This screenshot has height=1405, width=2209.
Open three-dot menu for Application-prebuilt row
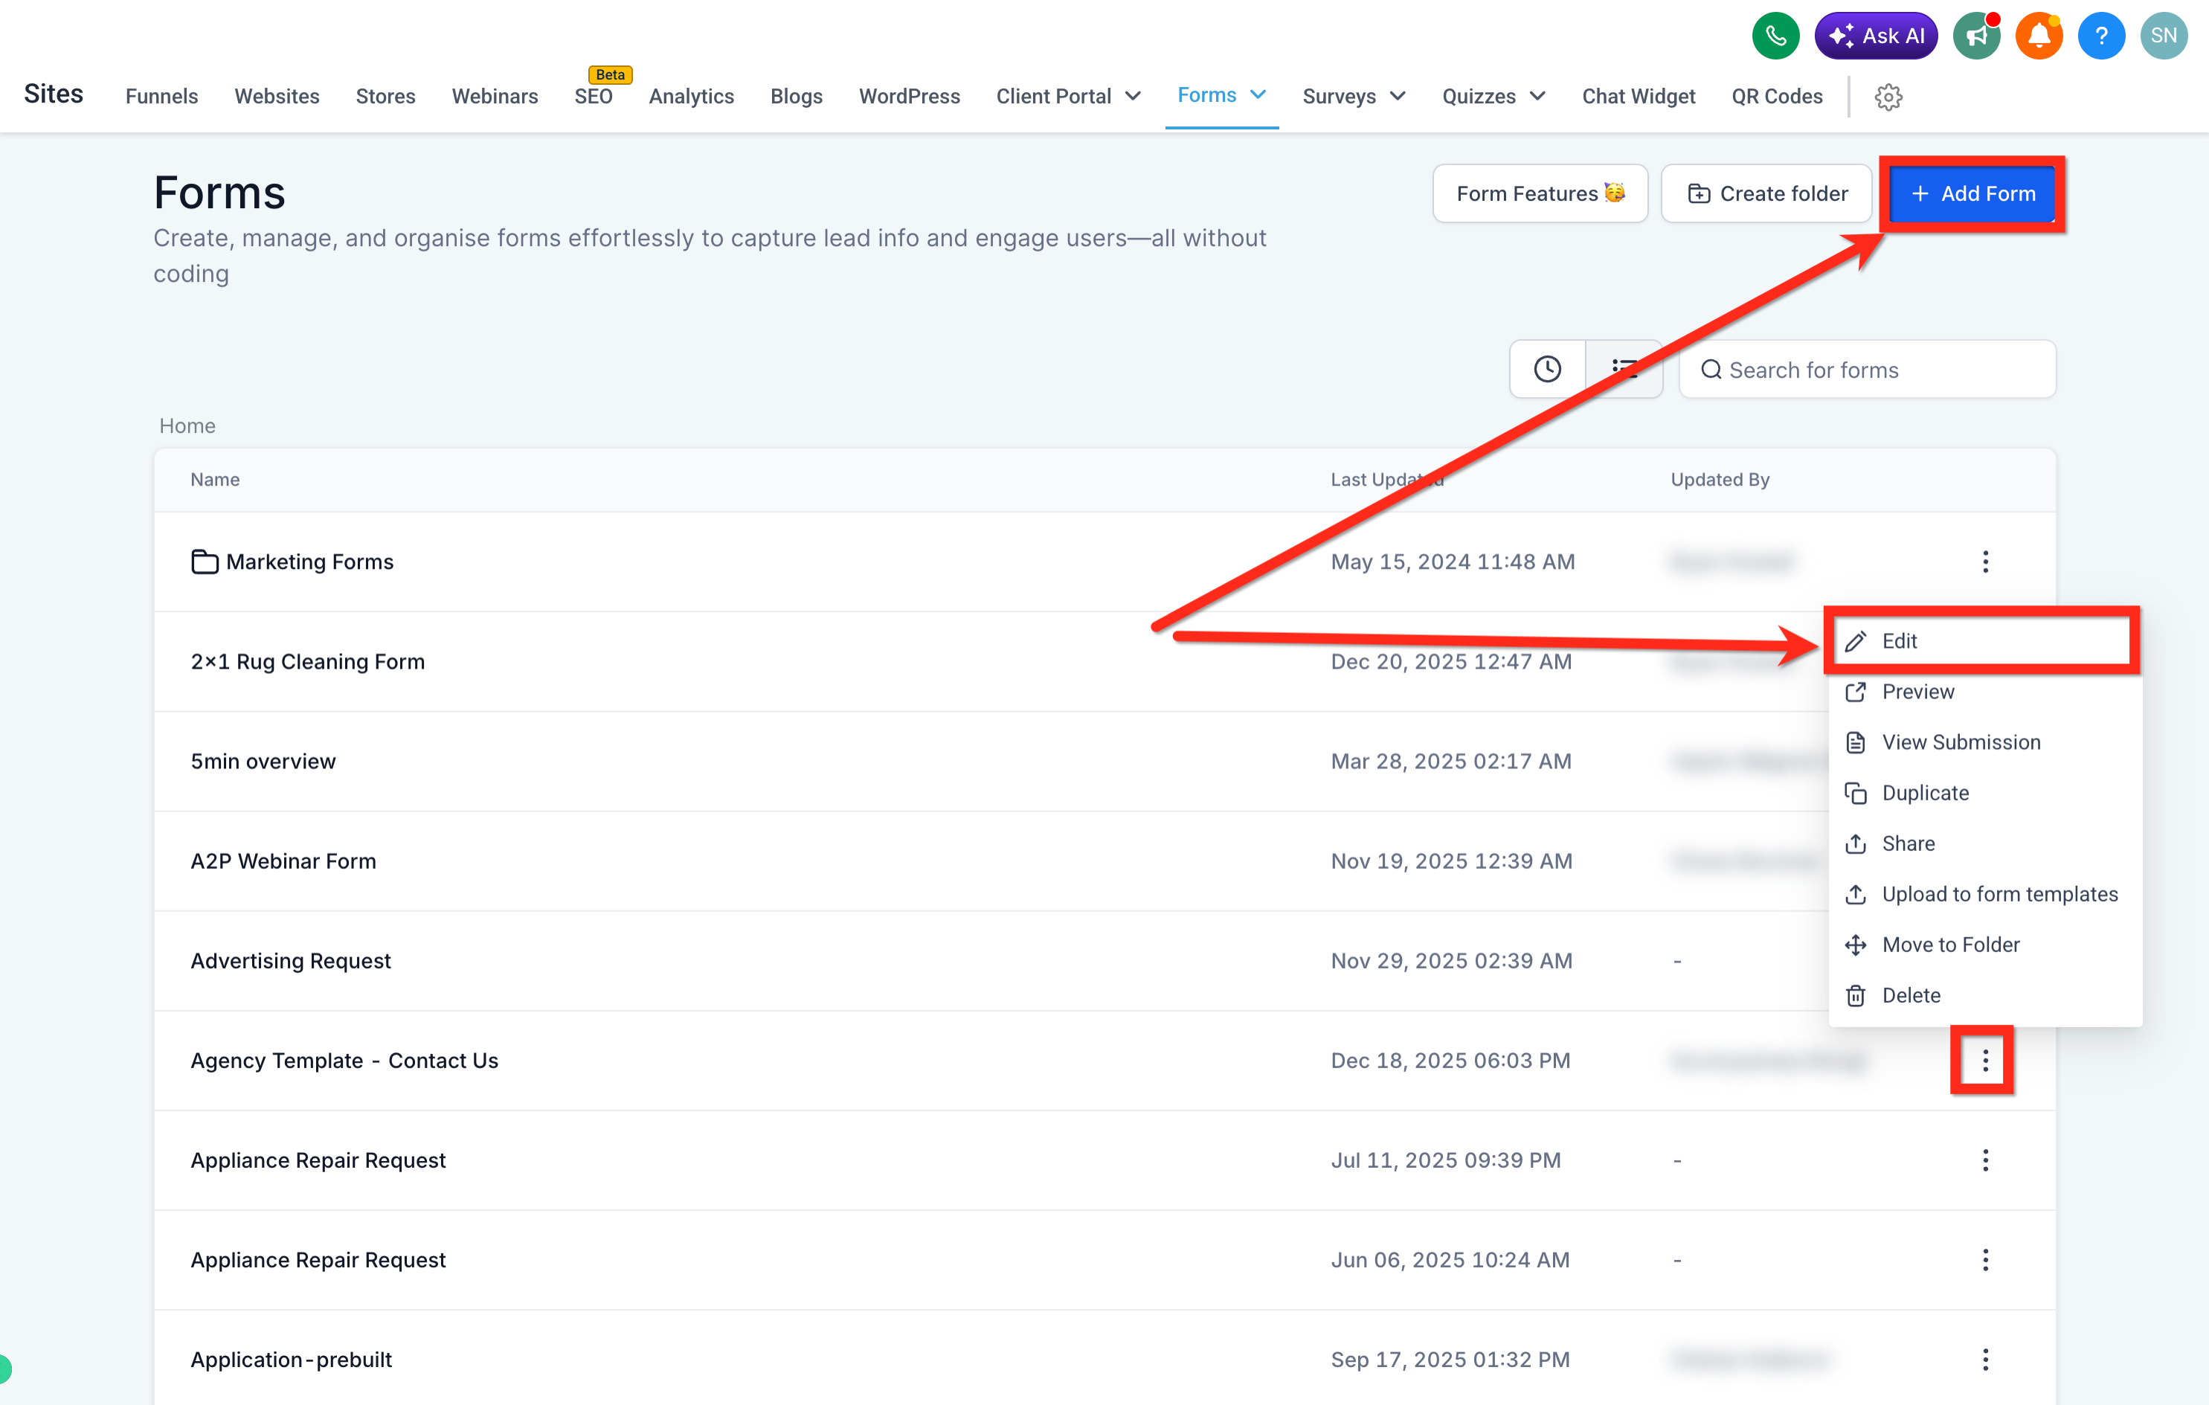coord(1985,1359)
